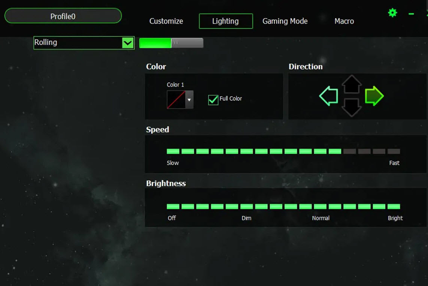Select the Lighting tab
The height and width of the screenshot is (286, 428).
click(225, 21)
